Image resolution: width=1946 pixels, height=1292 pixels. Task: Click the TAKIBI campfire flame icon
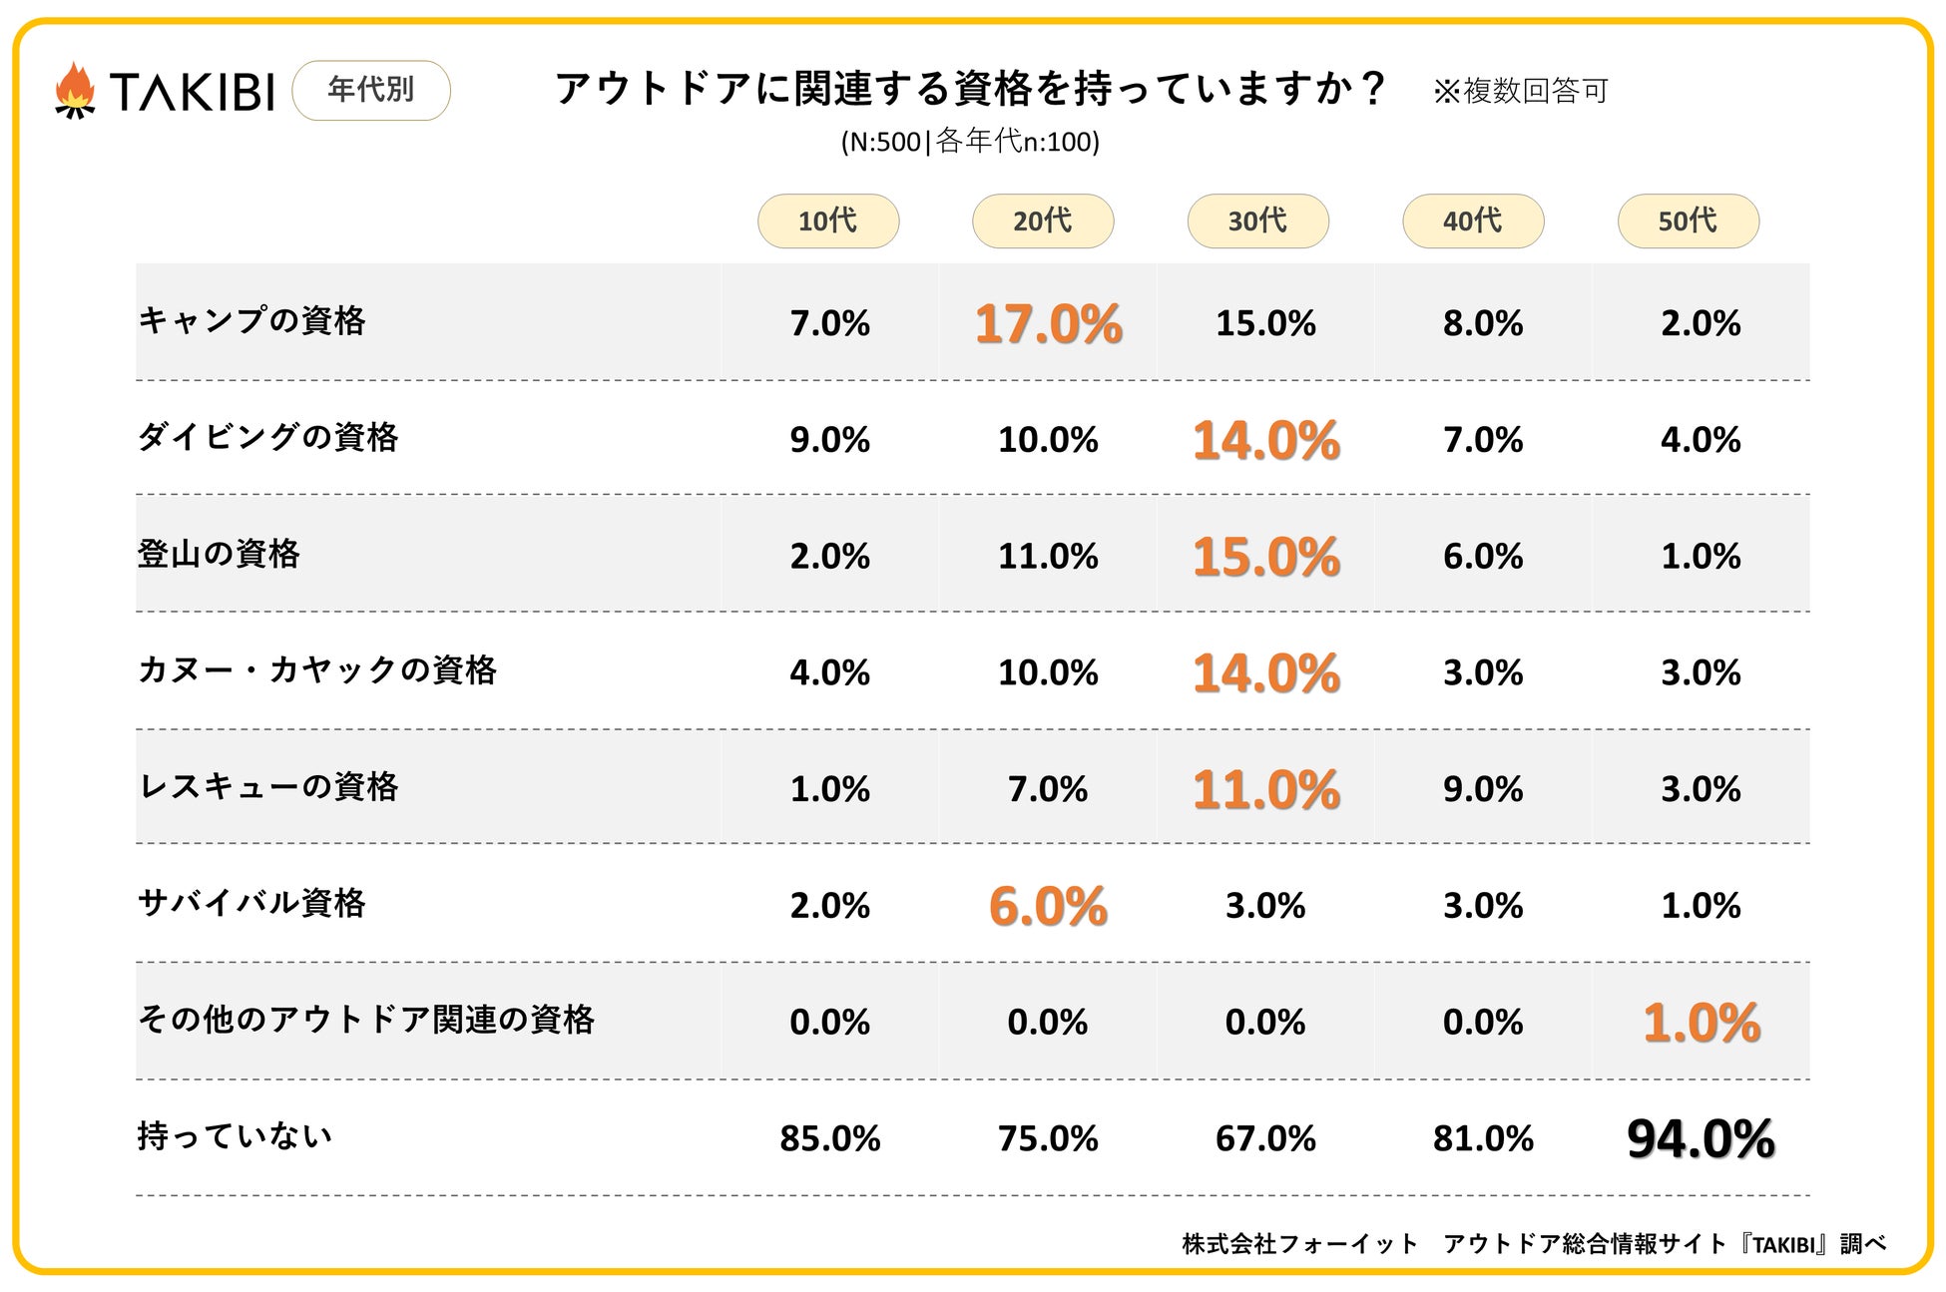click(75, 91)
